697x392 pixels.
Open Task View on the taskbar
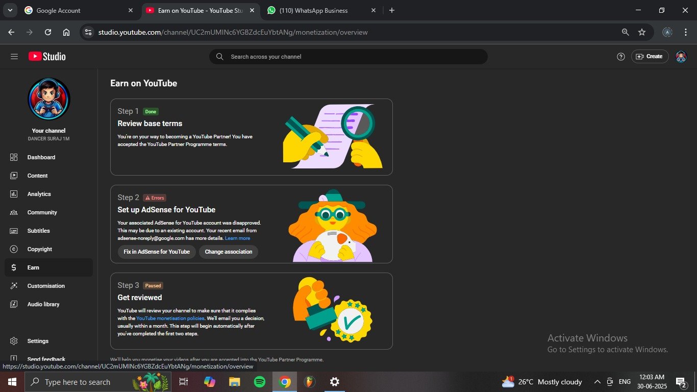[x=184, y=382]
